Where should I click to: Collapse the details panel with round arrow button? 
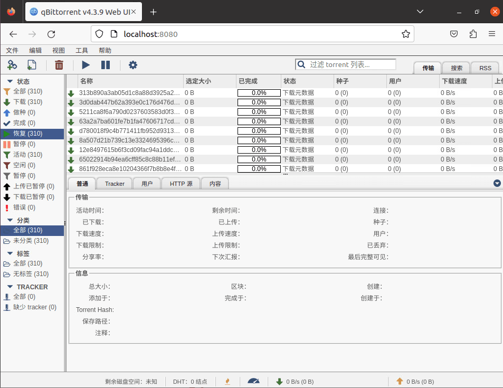(497, 183)
